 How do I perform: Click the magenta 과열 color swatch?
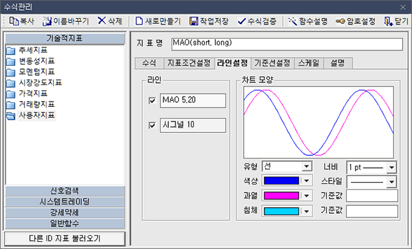point(281,196)
